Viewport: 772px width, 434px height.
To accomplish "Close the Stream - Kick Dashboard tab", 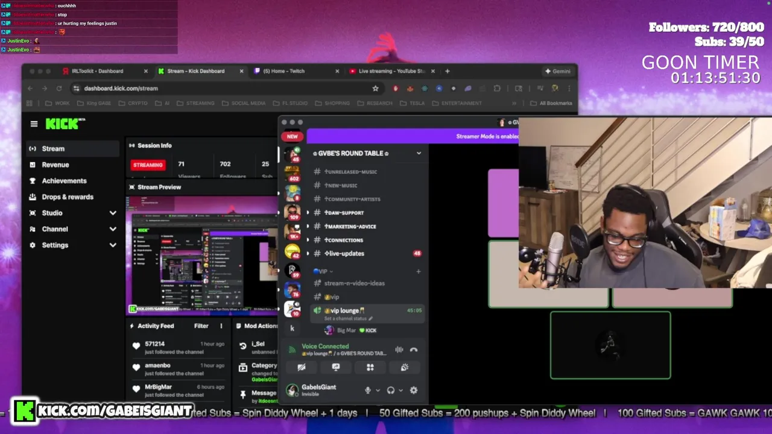I will point(241,71).
